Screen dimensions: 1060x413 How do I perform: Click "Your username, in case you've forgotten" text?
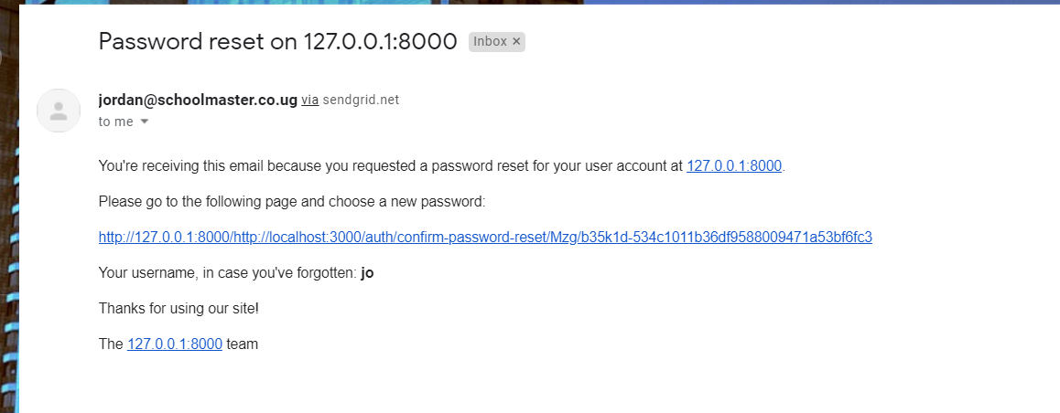pos(227,273)
